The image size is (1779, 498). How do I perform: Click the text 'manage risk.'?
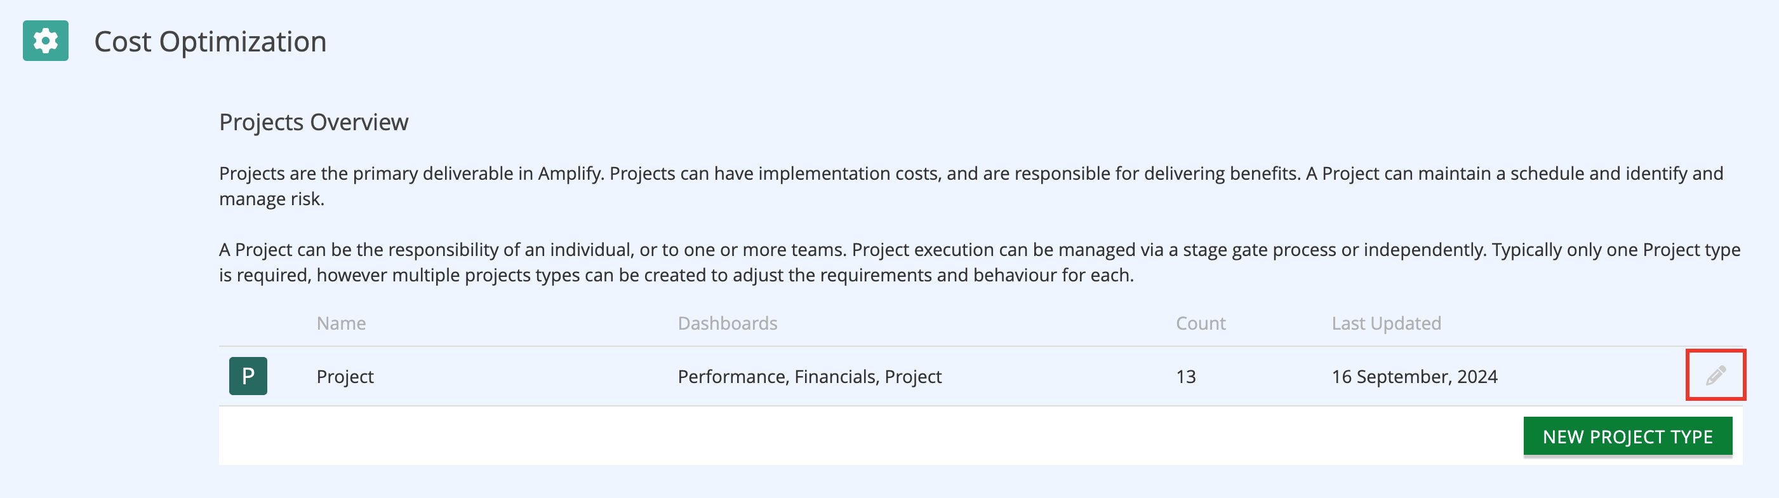271,199
